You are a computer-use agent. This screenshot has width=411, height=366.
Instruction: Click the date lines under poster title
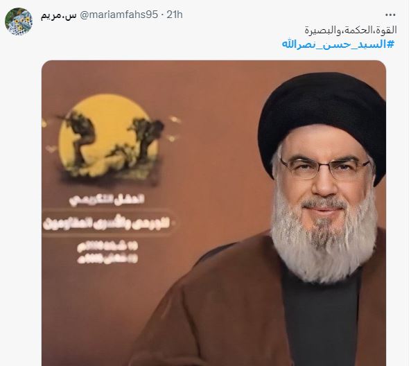(x=107, y=253)
